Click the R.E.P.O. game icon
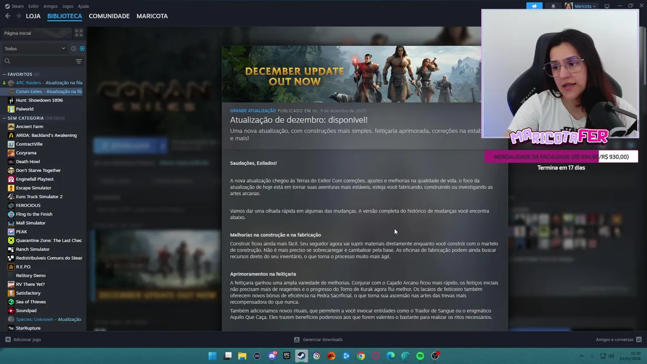The height and width of the screenshot is (364, 647). point(11,267)
